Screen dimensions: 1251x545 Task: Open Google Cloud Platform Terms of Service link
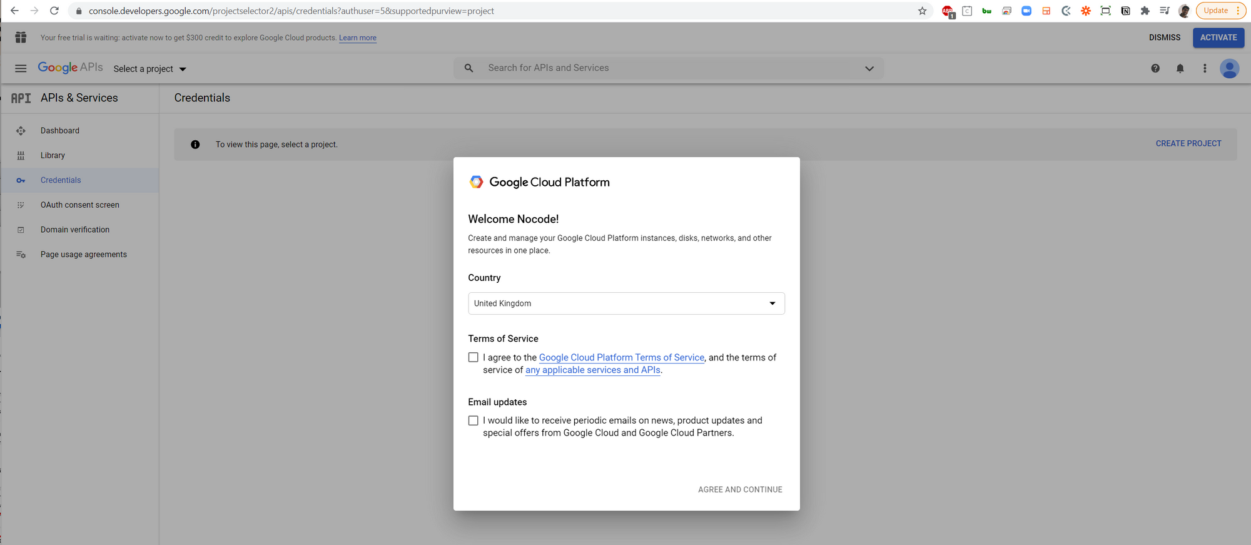[x=621, y=357]
